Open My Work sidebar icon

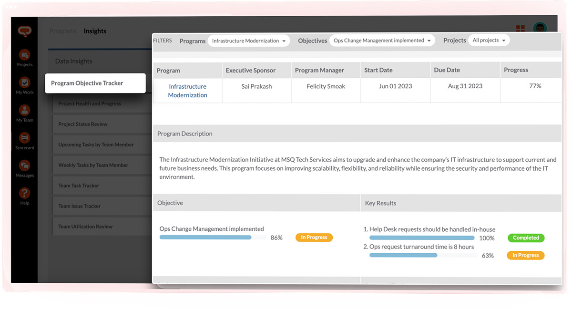coord(24,86)
